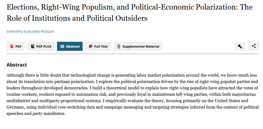The width and height of the screenshot is (263, 129).
Task: Switch to the Abstract tab
Action: tap(73, 46)
